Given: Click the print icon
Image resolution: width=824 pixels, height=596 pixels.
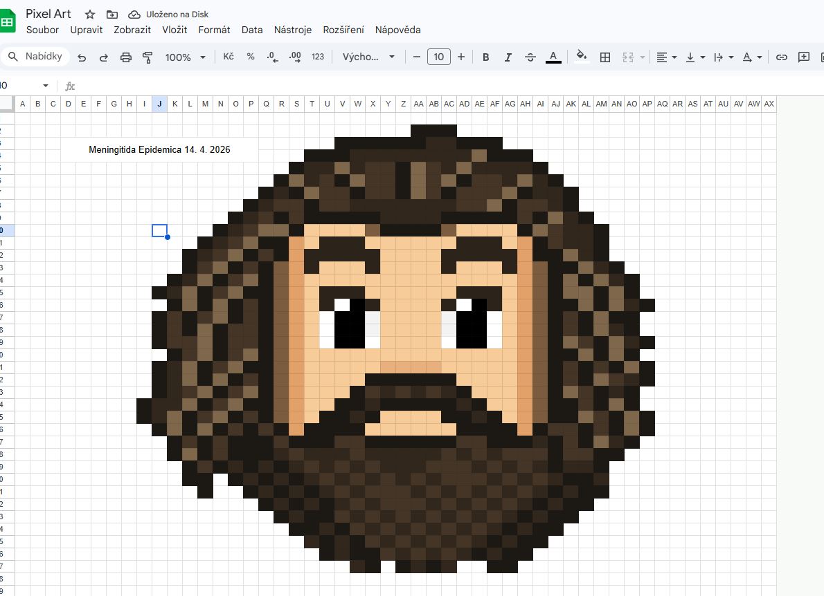Looking at the screenshot, I should (x=125, y=57).
